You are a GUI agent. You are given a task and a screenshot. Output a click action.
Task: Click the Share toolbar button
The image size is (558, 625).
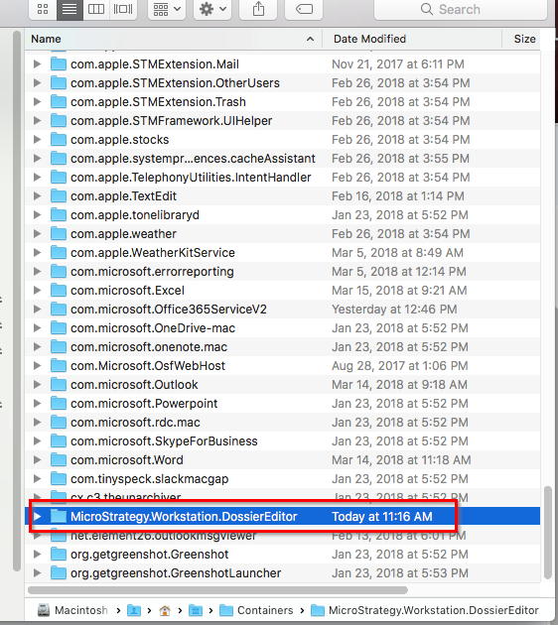(258, 9)
